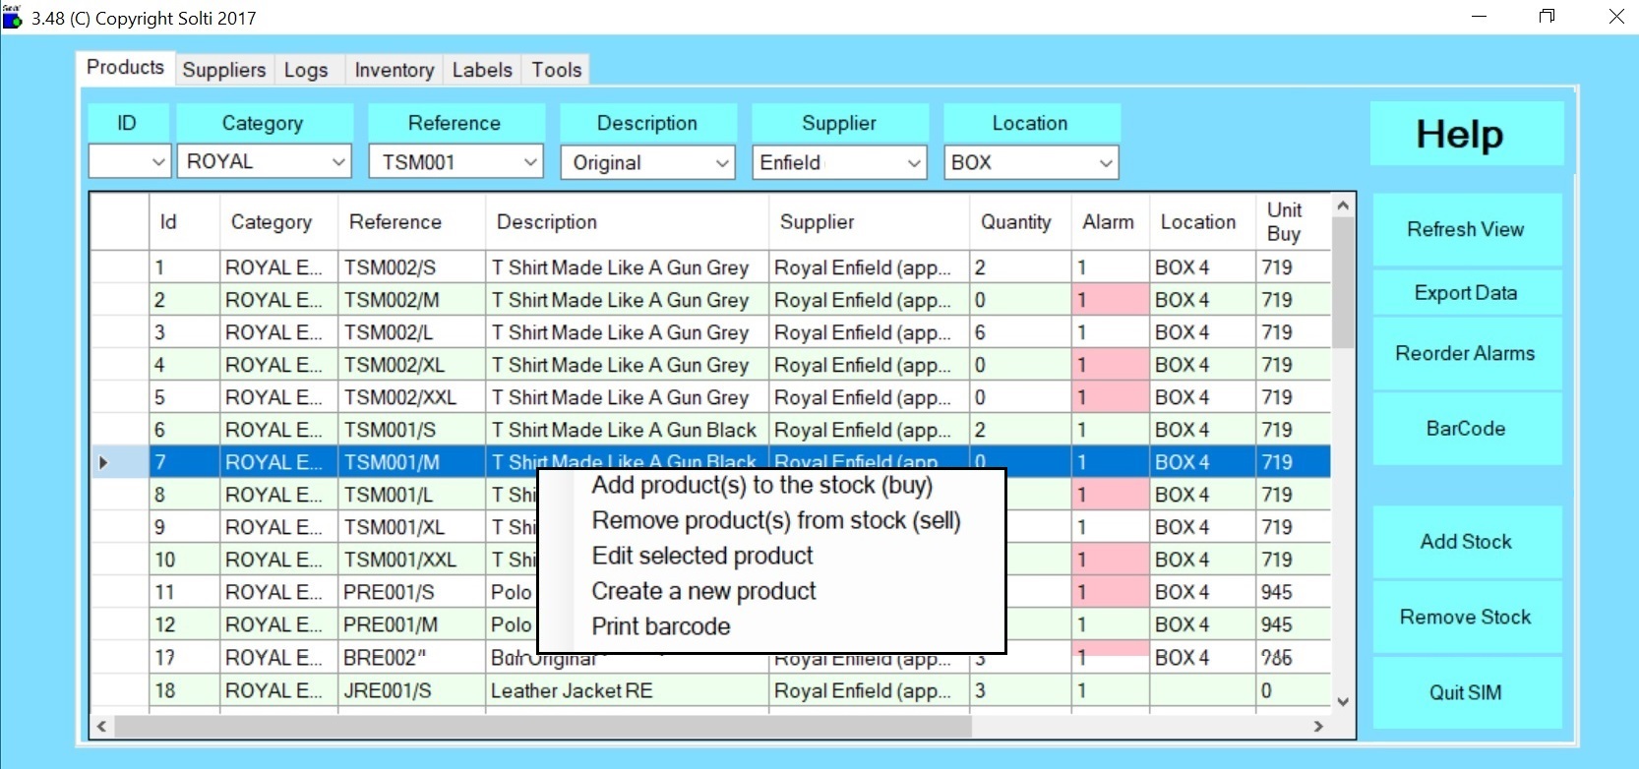The height and width of the screenshot is (769, 1639).
Task: Click the BarCode button
Action: (x=1467, y=429)
